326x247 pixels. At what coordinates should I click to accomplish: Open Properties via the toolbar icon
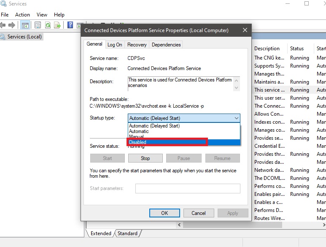pyautogui.click(x=38, y=25)
